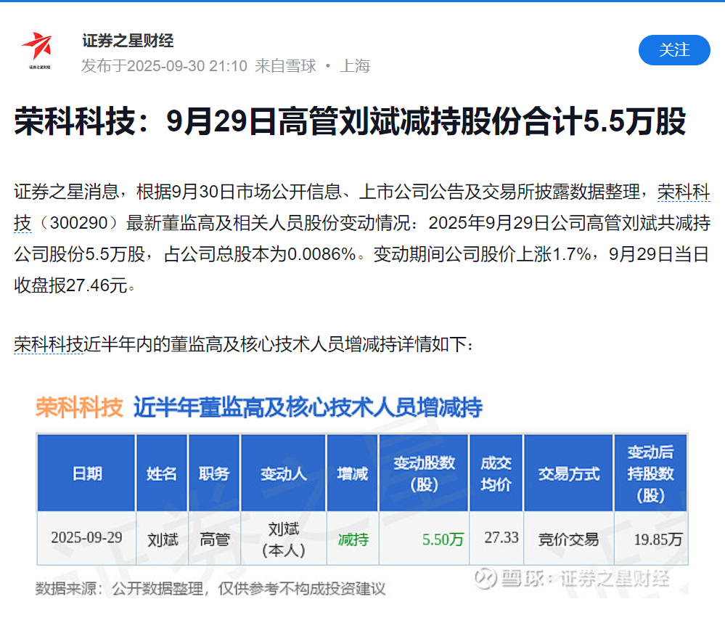Image resolution: width=725 pixels, height=623 pixels.
Task: Click the 变动后持股数(股) column header
Action: click(x=650, y=473)
